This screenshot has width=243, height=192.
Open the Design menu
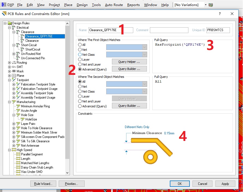(82, 5)
